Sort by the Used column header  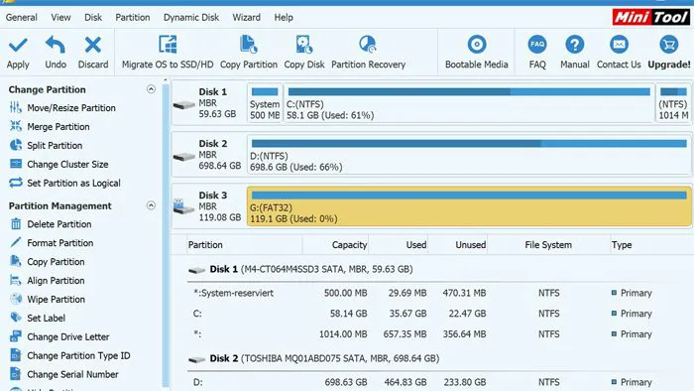399,245
